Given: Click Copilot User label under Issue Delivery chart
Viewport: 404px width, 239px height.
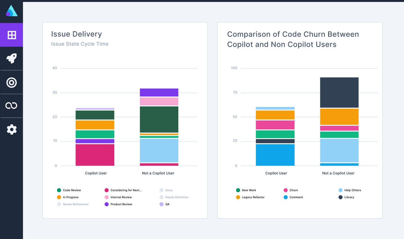Looking at the screenshot, I should coord(96,173).
